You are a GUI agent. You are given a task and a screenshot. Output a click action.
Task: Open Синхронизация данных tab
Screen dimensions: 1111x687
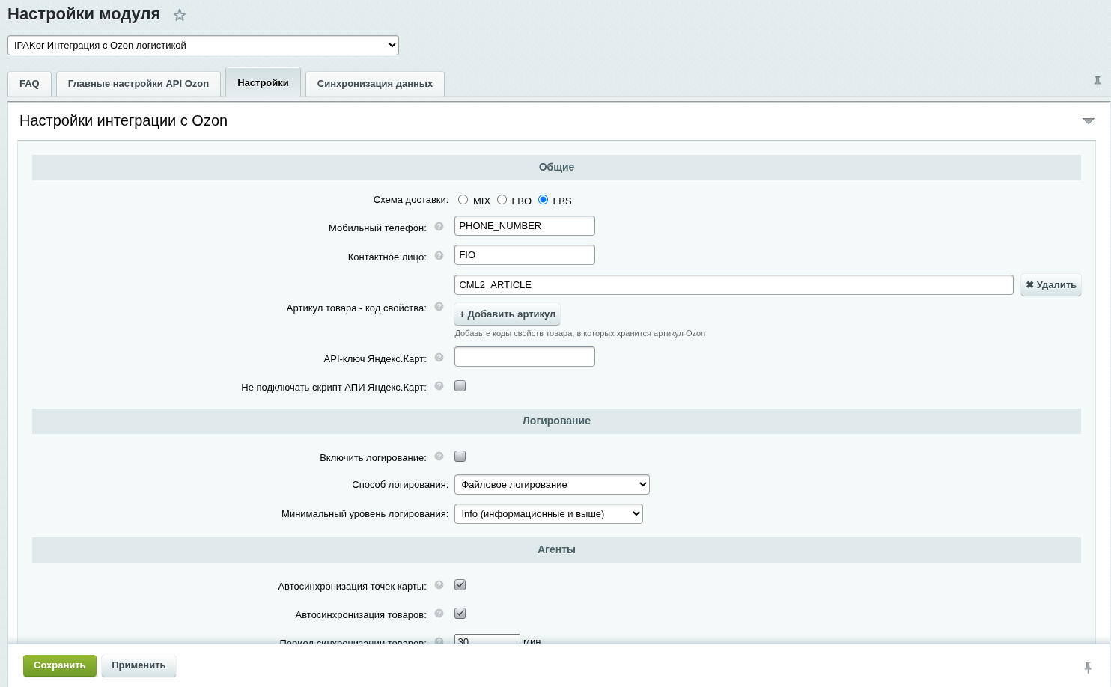point(375,84)
